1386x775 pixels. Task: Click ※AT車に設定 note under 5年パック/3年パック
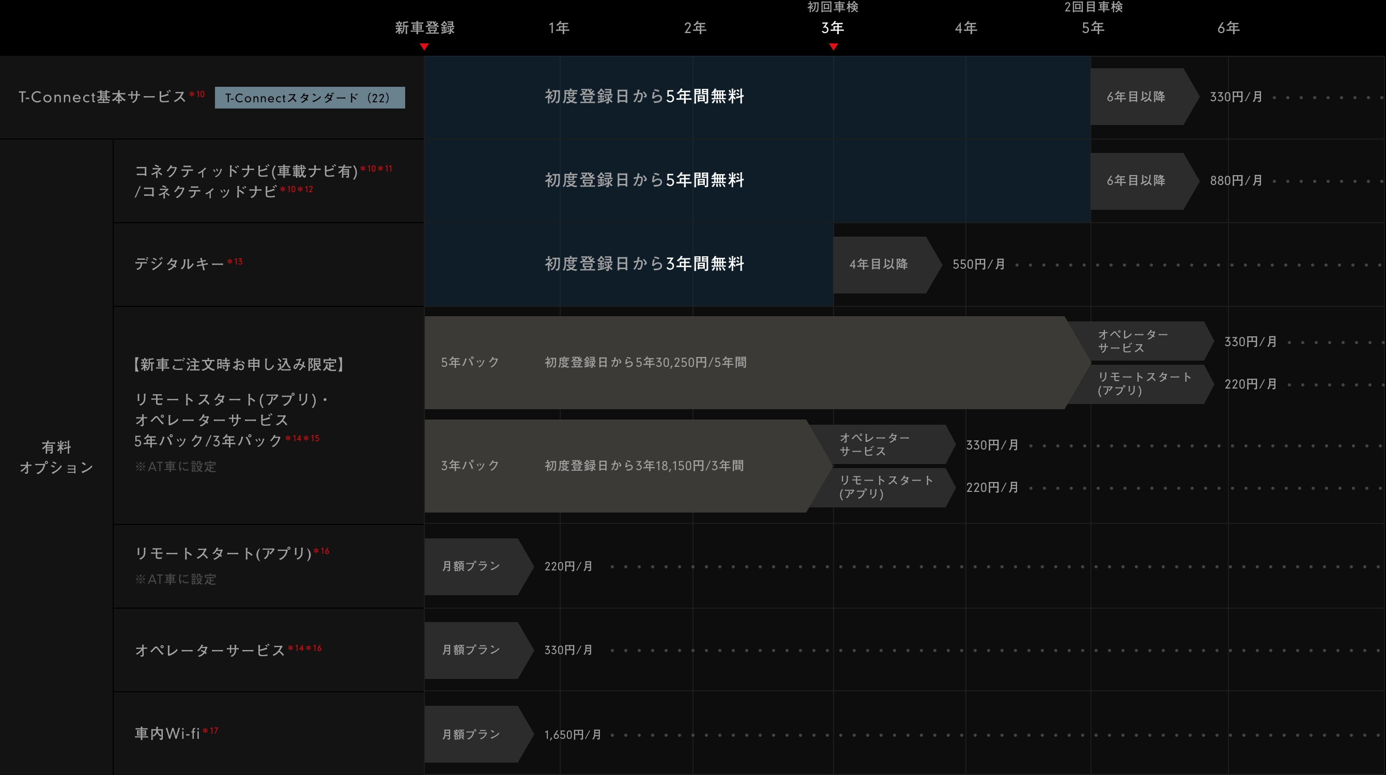click(x=175, y=467)
